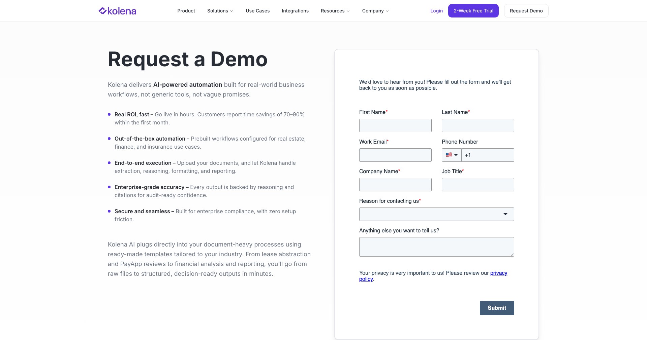Open Integrations in the navigation
The height and width of the screenshot is (340, 647).
[295, 11]
